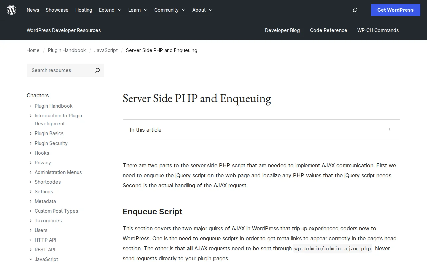Open the Hosting page
Screen dimensions: 427x267
click(x=84, y=10)
